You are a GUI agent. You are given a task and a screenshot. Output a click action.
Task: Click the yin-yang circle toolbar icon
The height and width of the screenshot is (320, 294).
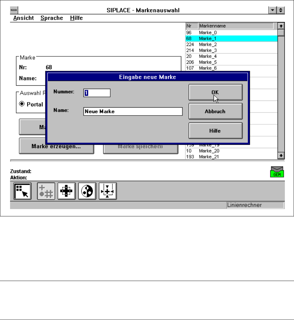click(x=87, y=191)
